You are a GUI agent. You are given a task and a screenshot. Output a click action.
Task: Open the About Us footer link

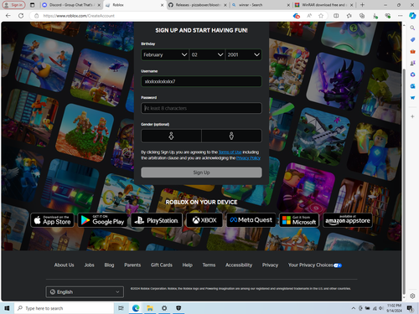[x=64, y=265]
